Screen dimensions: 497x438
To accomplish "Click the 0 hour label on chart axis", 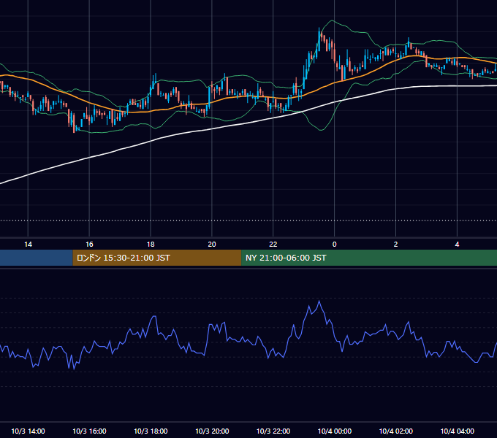I will click(335, 245).
